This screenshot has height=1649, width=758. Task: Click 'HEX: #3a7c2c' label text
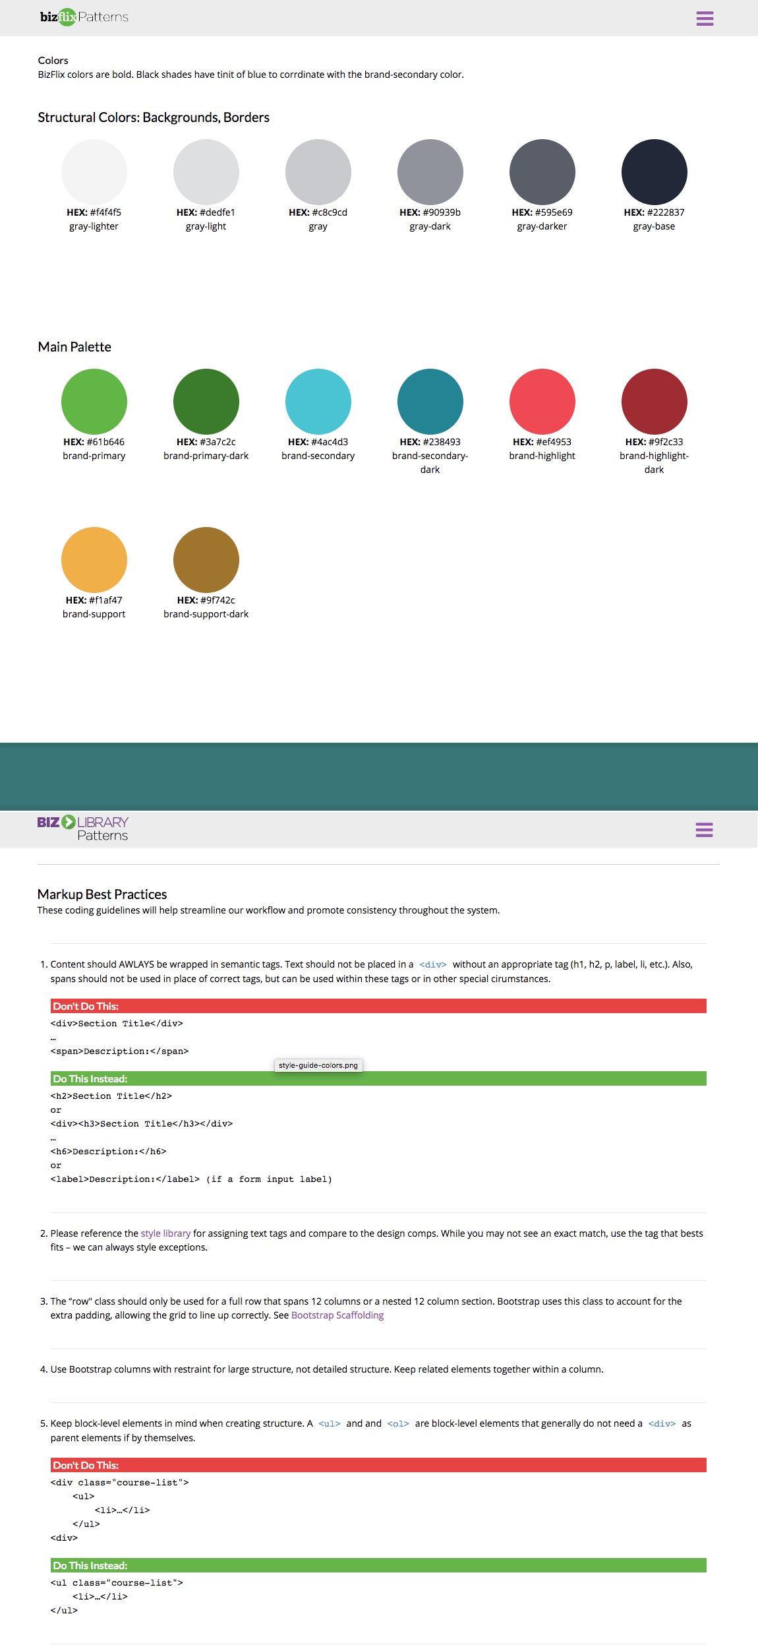206,442
